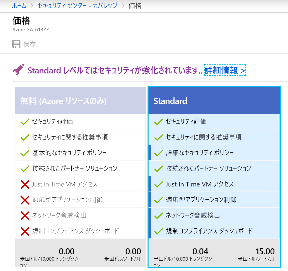288x271 pixels.
Task: Click Standard レベルではセキュリティが強化されています banner text
Action: point(115,70)
